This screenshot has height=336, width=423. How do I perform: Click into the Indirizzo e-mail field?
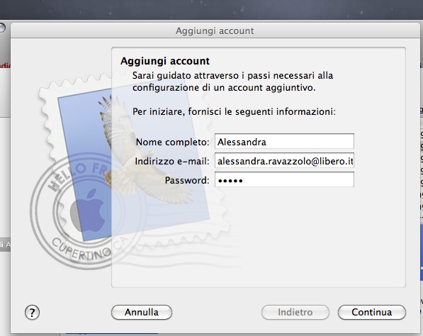click(x=284, y=161)
